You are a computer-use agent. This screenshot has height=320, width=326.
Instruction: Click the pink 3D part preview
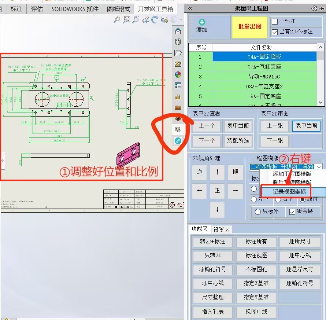pyautogui.click(x=128, y=155)
